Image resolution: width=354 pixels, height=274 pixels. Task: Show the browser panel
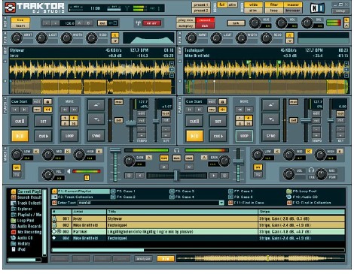coord(293,11)
